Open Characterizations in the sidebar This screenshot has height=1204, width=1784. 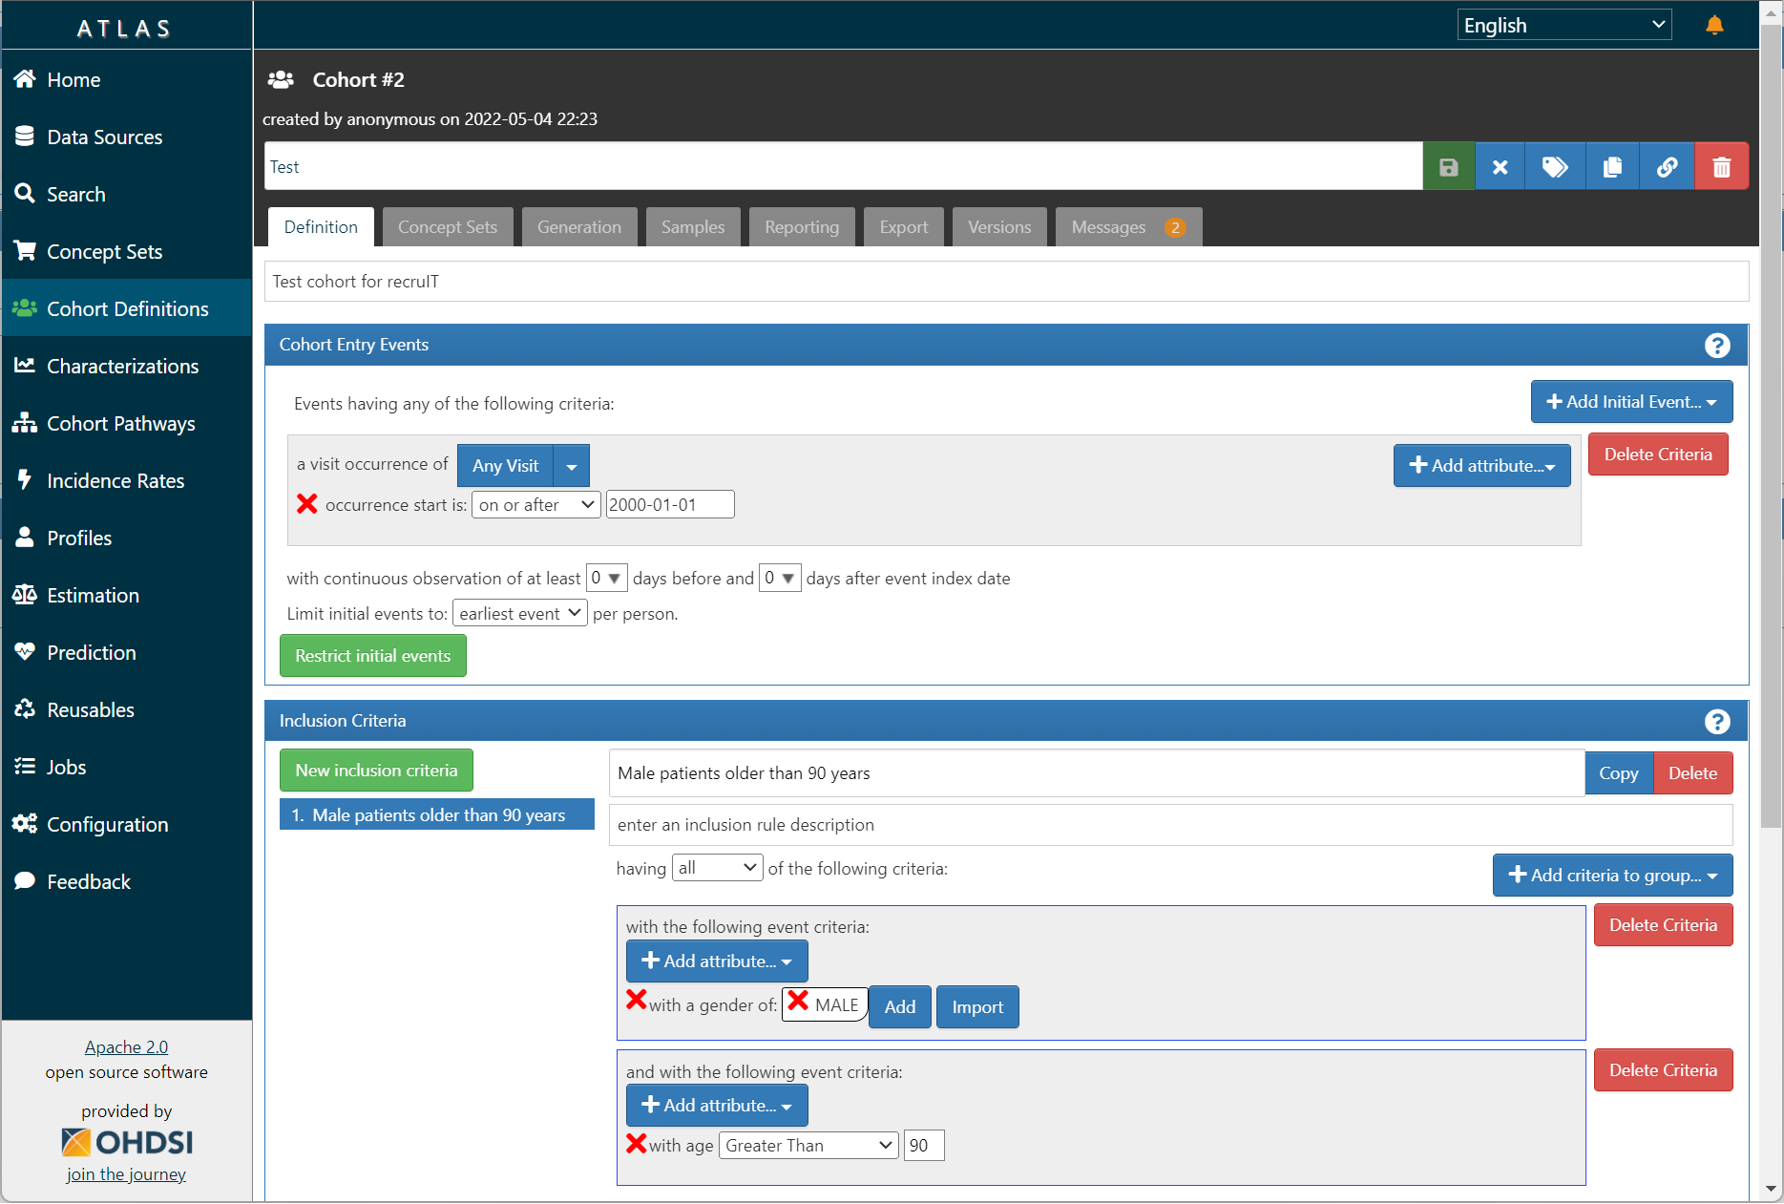tap(127, 367)
